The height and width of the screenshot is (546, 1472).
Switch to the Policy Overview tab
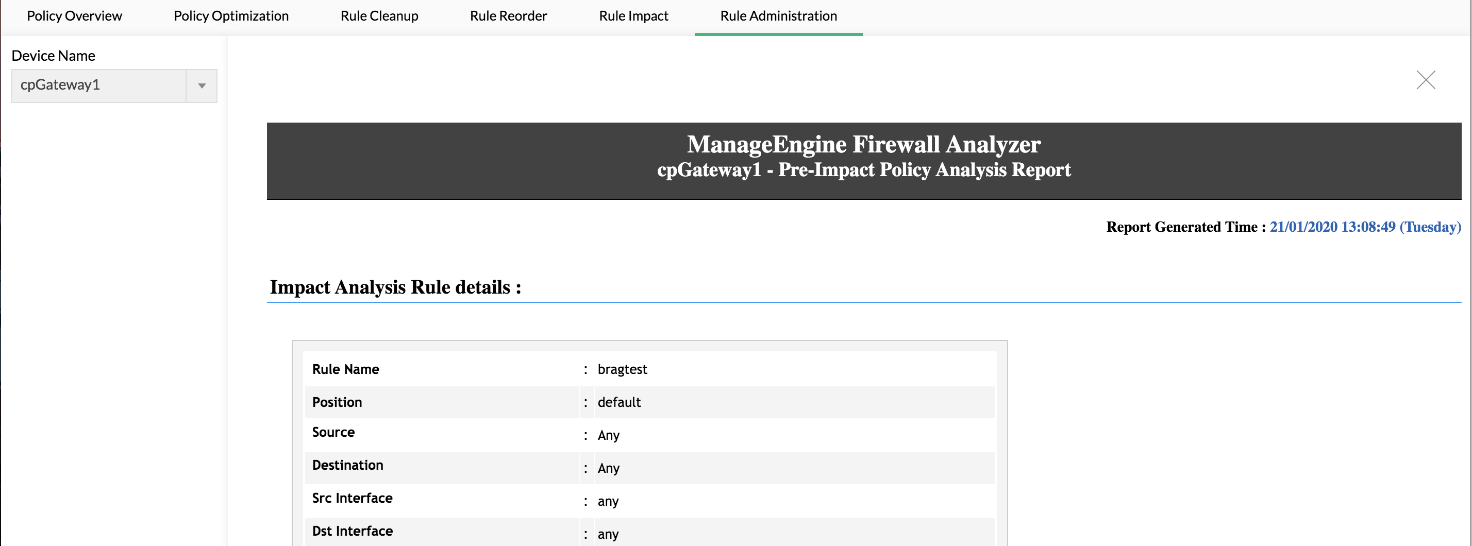tap(74, 15)
